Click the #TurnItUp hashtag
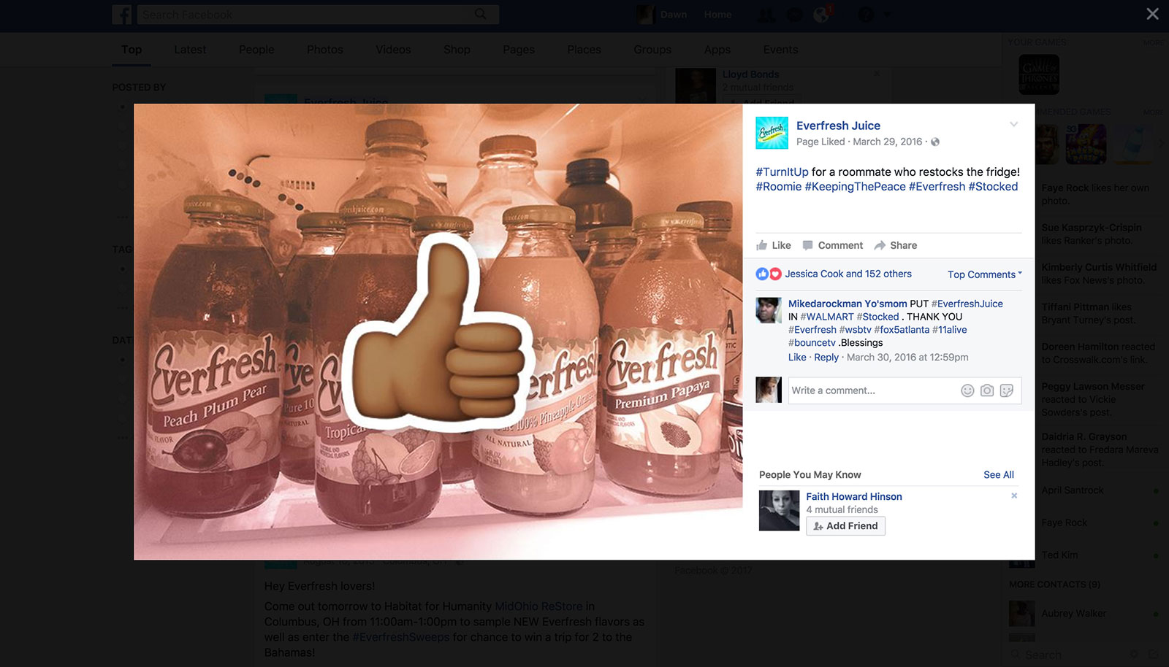The height and width of the screenshot is (667, 1169). click(782, 171)
